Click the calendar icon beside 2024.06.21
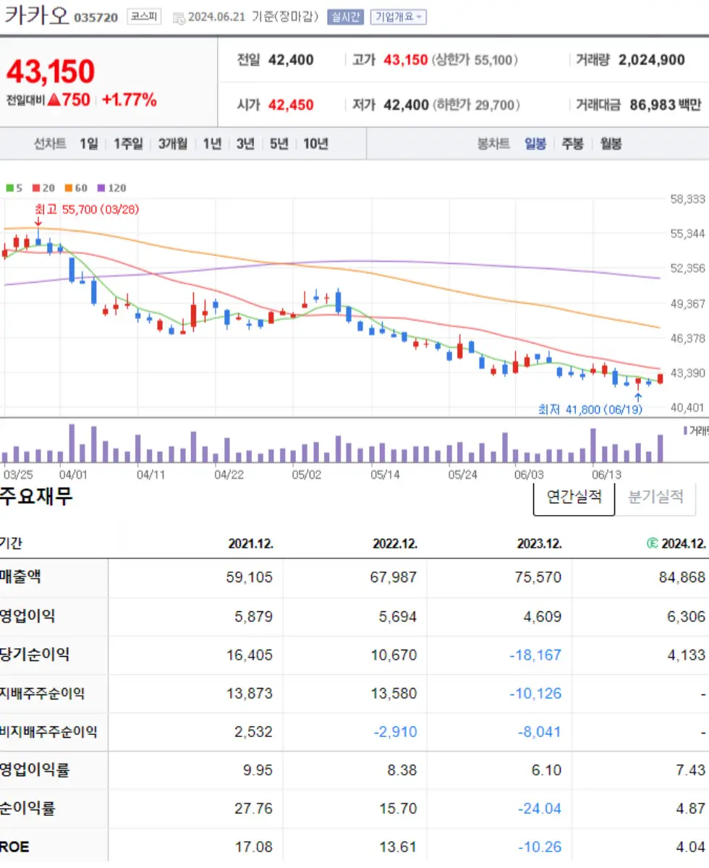709x868 pixels. click(x=179, y=17)
